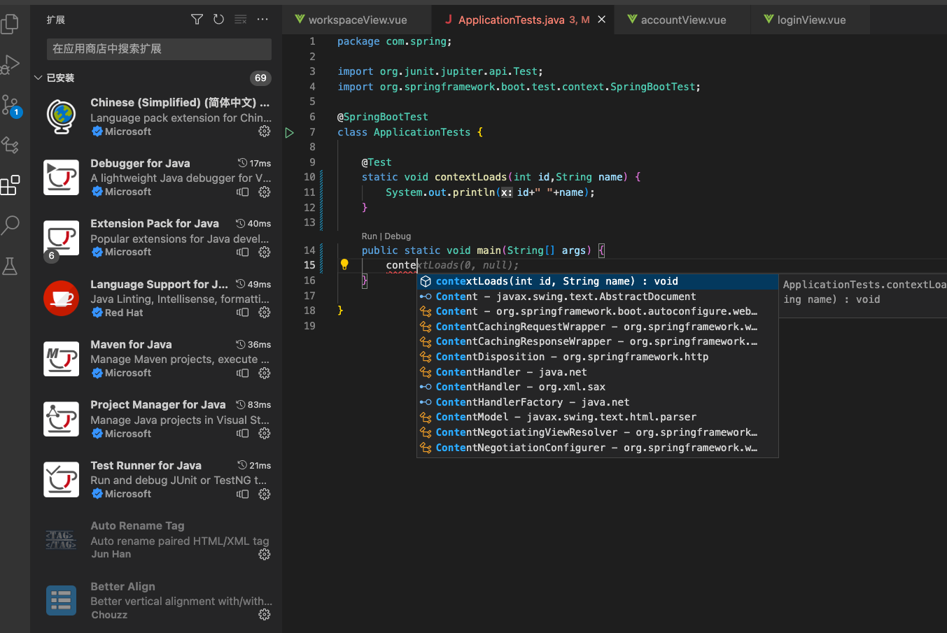Click the Run codelens above the main method

click(369, 236)
